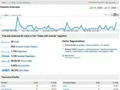Image resolution: width=120 pixels, height=90 pixels.
Task: Click the Browser column header
Action: click(x=4, y=83)
